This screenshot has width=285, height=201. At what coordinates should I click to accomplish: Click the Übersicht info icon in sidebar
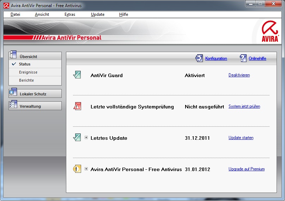click(13, 55)
